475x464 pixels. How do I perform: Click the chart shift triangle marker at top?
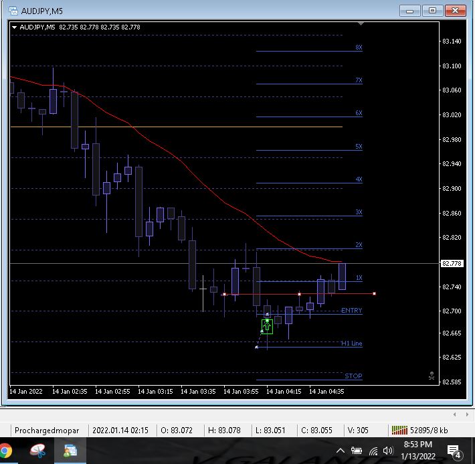[361, 23]
